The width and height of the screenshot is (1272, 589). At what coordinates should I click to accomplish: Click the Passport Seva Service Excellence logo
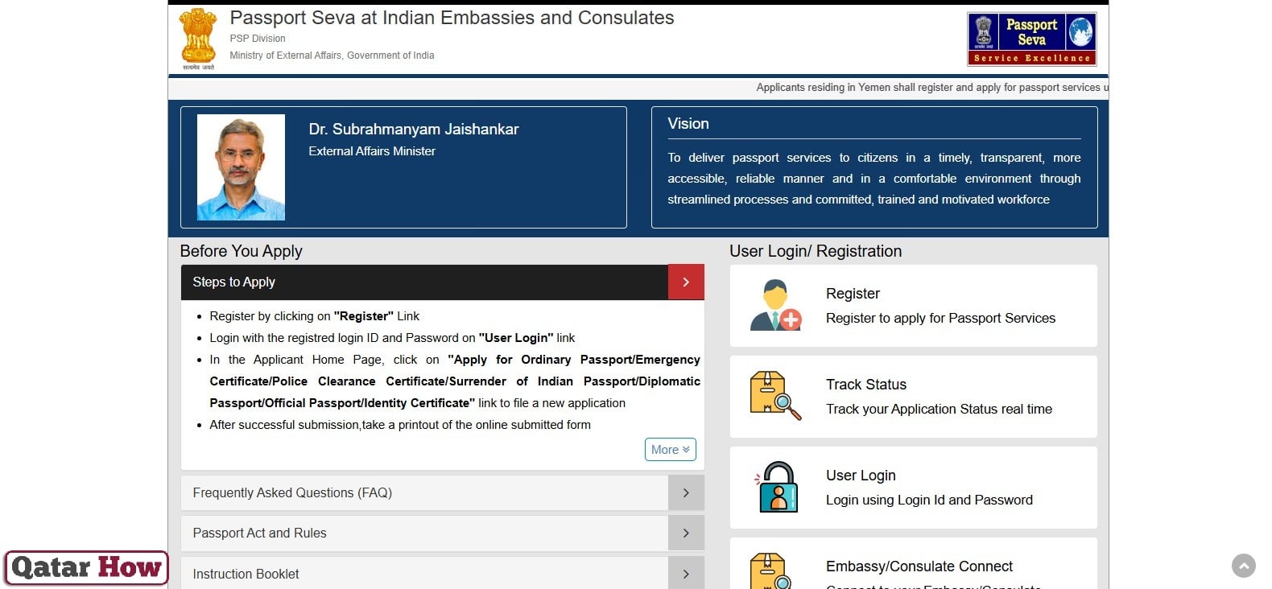(1032, 39)
